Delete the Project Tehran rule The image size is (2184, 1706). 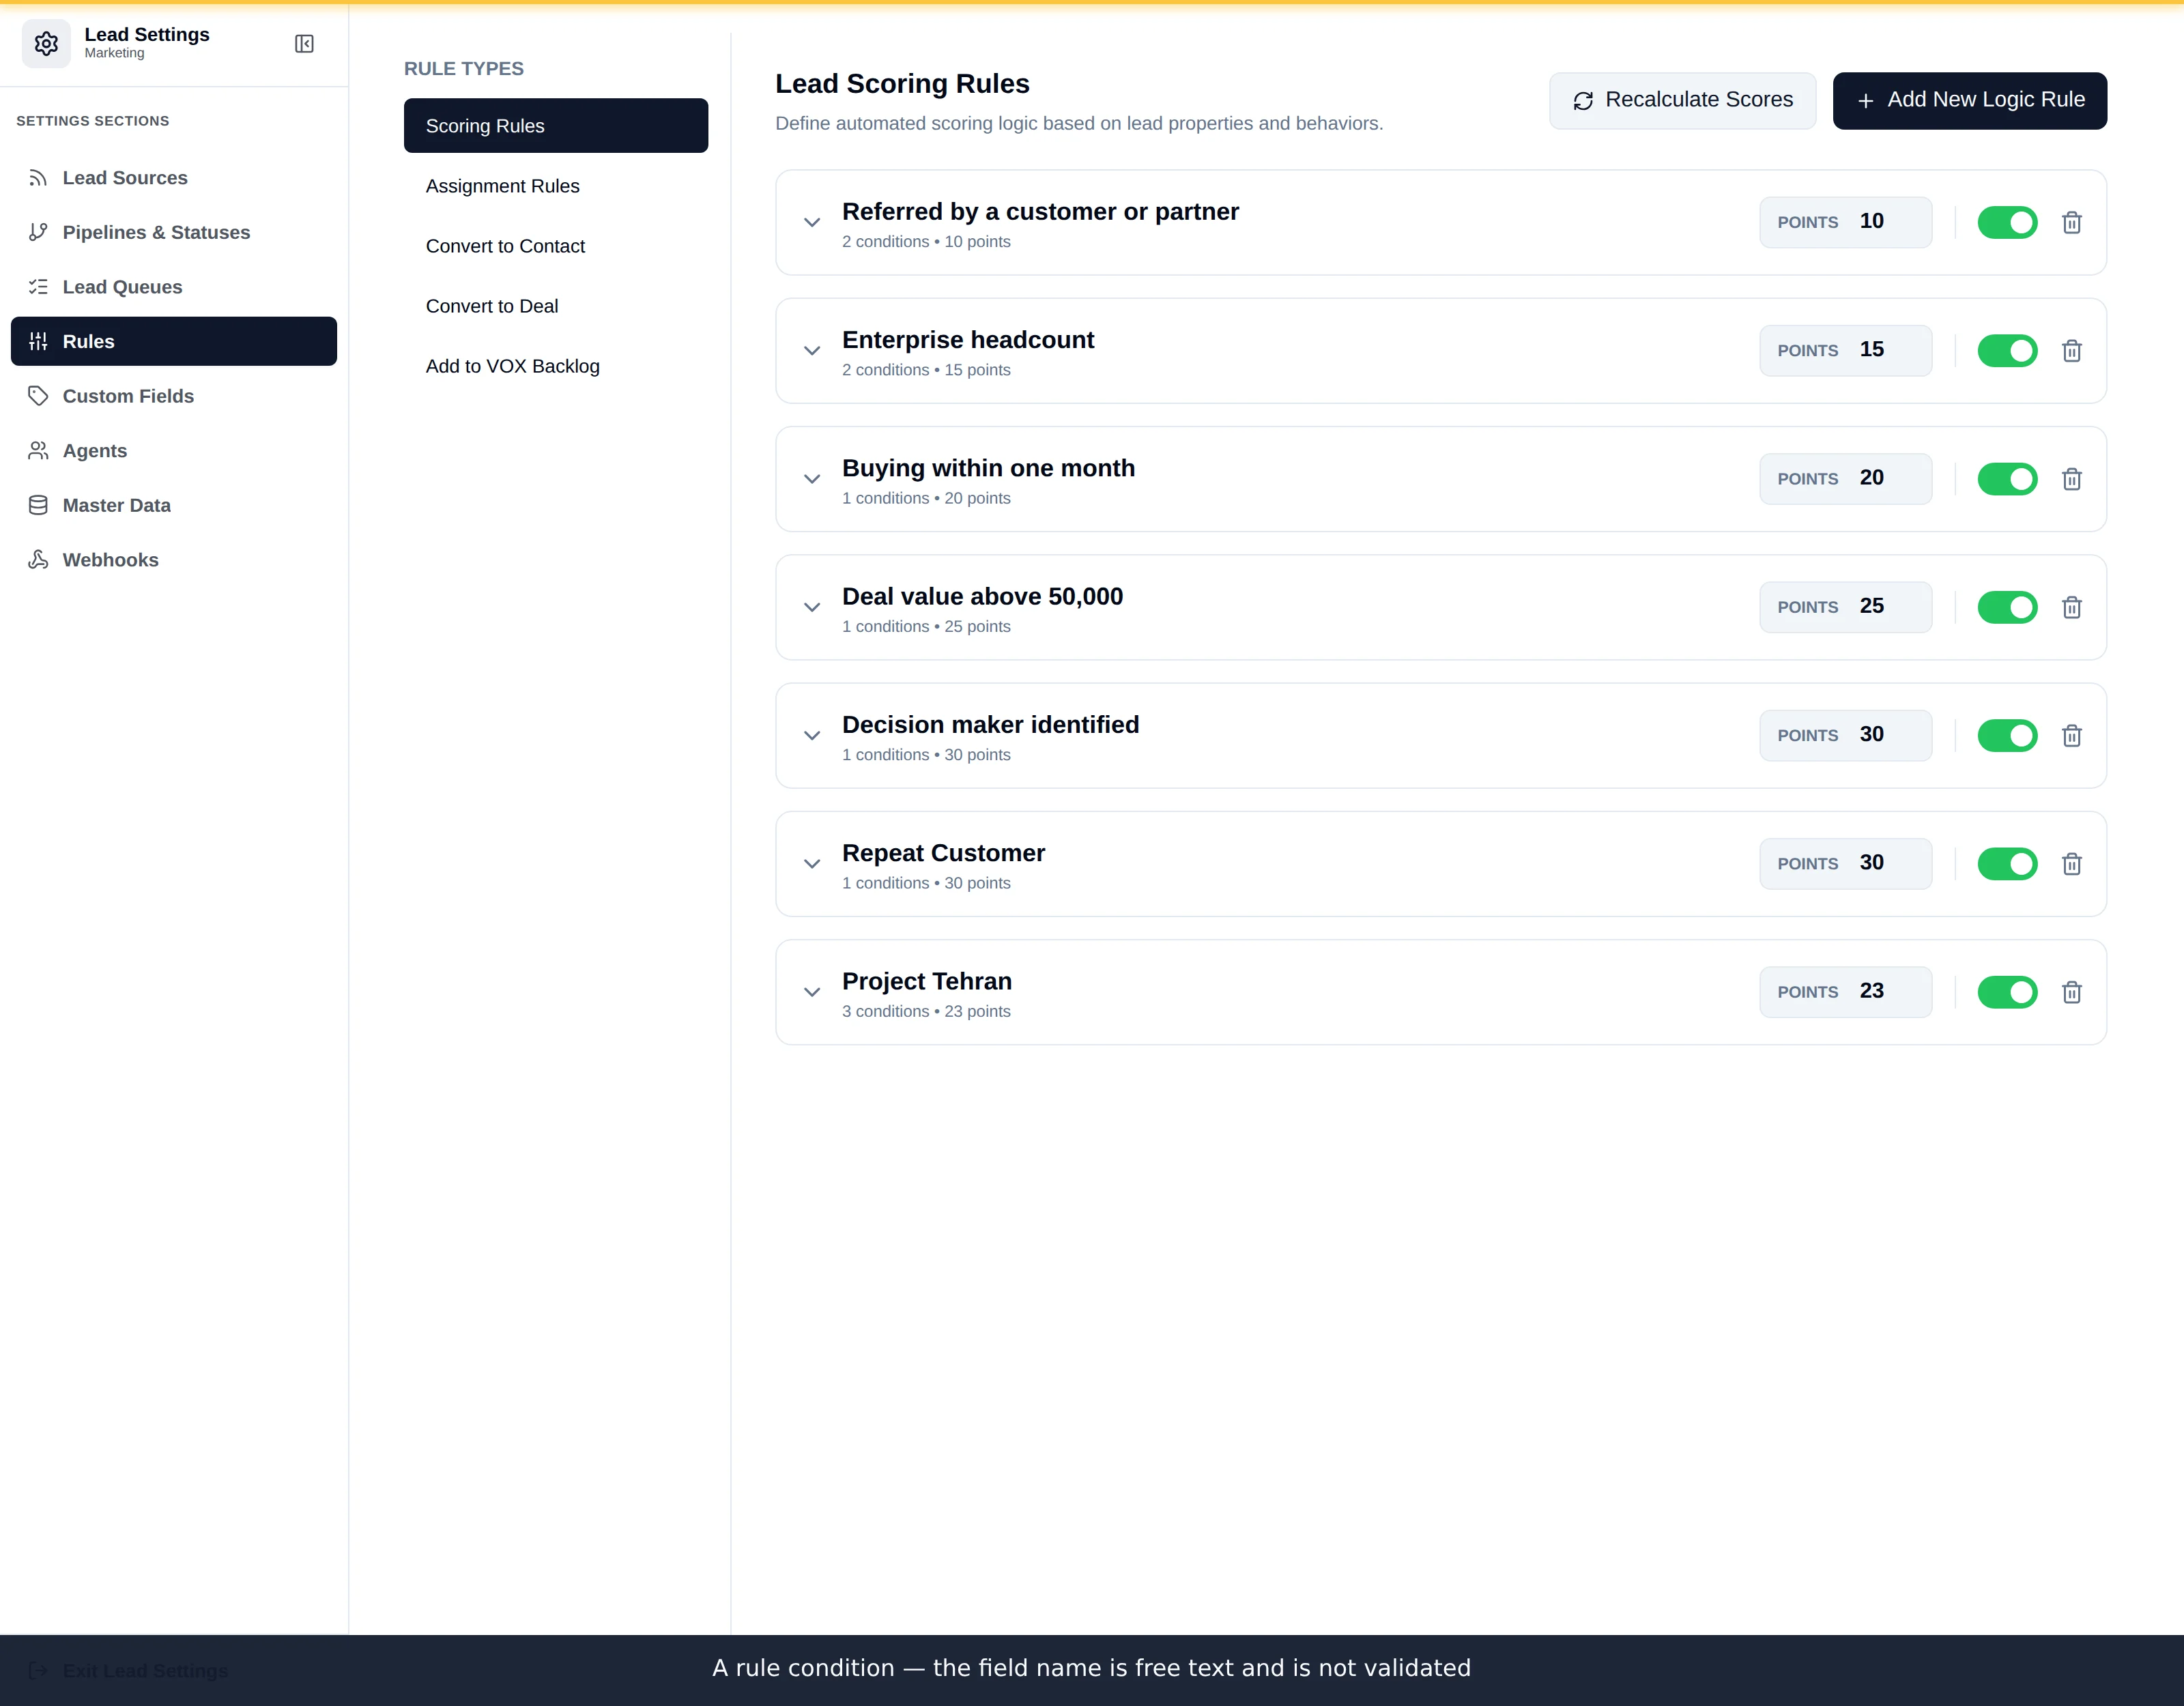point(2072,992)
